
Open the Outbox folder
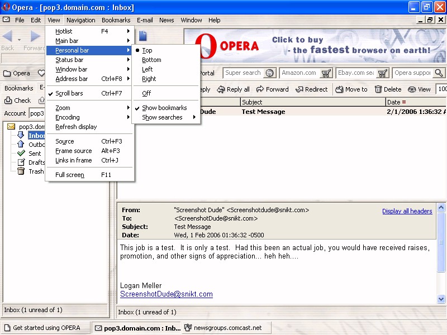click(x=36, y=145)
